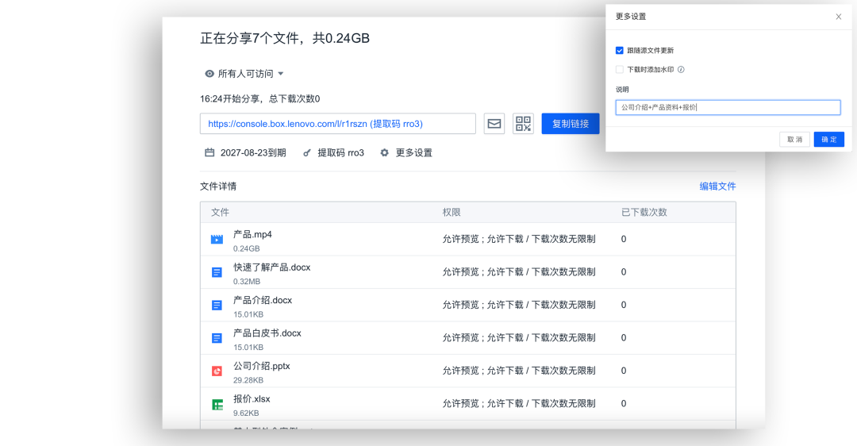Select file name 报价.xlsx
Screen dimensions: 857x446
[x=252, y=398]
